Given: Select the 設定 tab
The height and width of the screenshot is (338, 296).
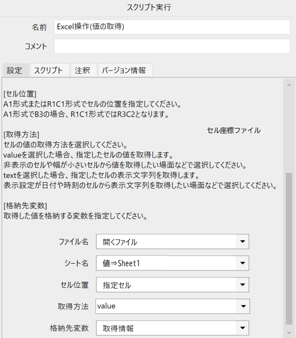Looking at the screenshot, I should 15,70.
